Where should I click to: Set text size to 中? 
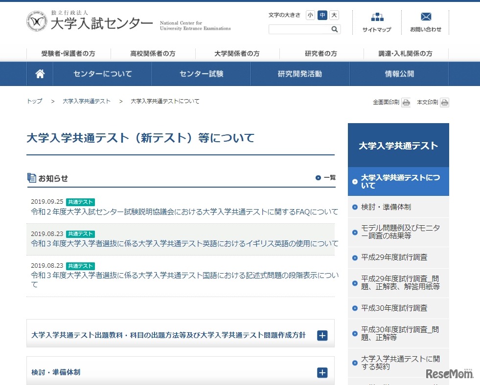(x=322, y=15)
